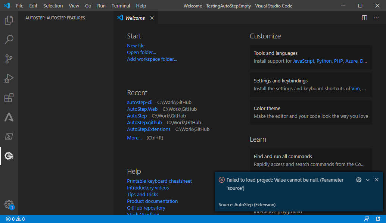The width and height of the screenshot is (386, 223).
Task: Open the View menu
Action: click(x=74, y=6)
